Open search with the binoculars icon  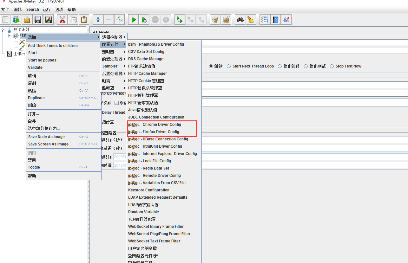click(x=240, y=19)
